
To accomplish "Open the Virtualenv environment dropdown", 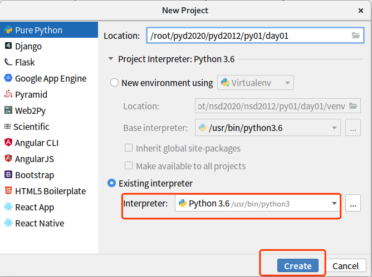I will click(256, 83).
